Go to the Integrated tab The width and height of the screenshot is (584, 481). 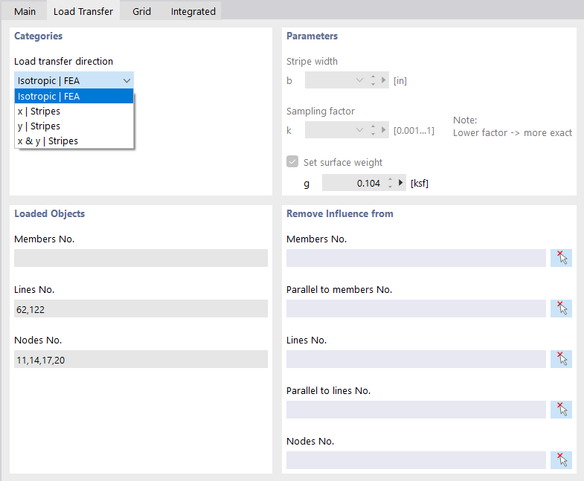pyautogui.click(x=193, y=11)
